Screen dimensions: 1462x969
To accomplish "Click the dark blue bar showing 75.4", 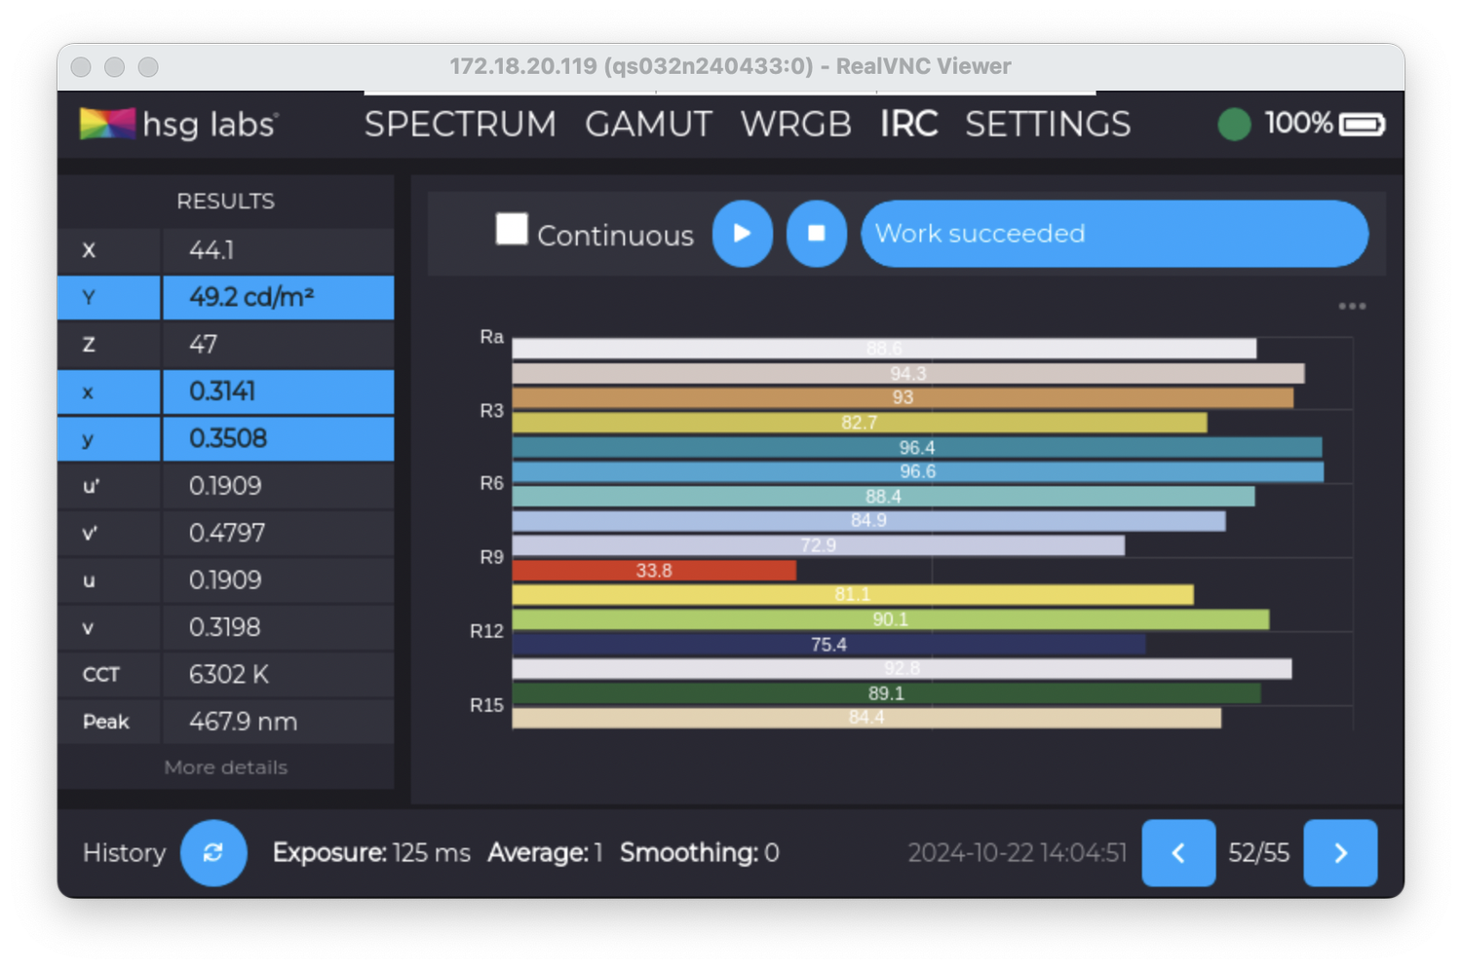I will pyautogui.click(x=828, y=645).
